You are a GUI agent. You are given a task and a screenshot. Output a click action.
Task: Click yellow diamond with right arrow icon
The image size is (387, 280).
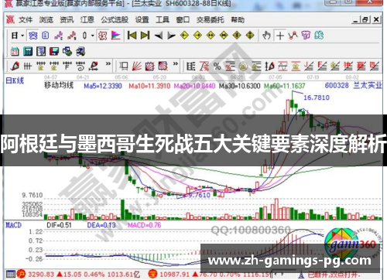(197, 36)
